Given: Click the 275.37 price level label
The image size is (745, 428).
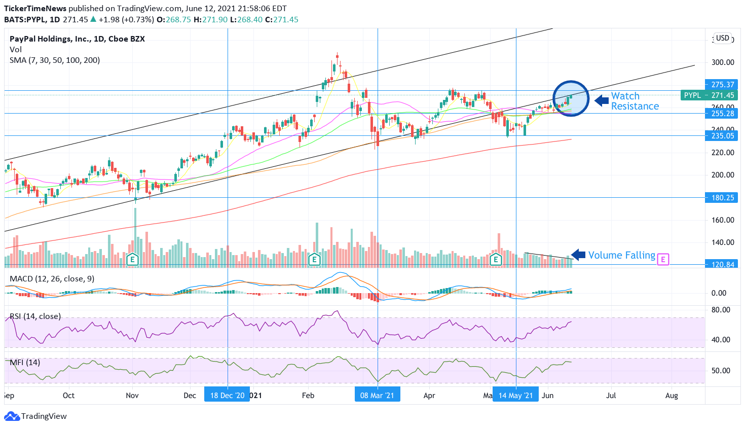Looking at the screenshot, I should pos(722,85).
